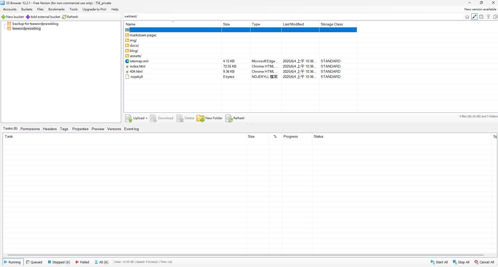This screenshot has height=267, width=498.
Task: Open the file filter funnel icon
Action: pos(488,17)
